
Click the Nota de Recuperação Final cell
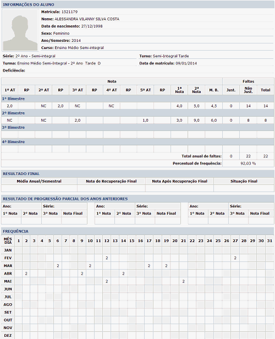pos(111,188)
